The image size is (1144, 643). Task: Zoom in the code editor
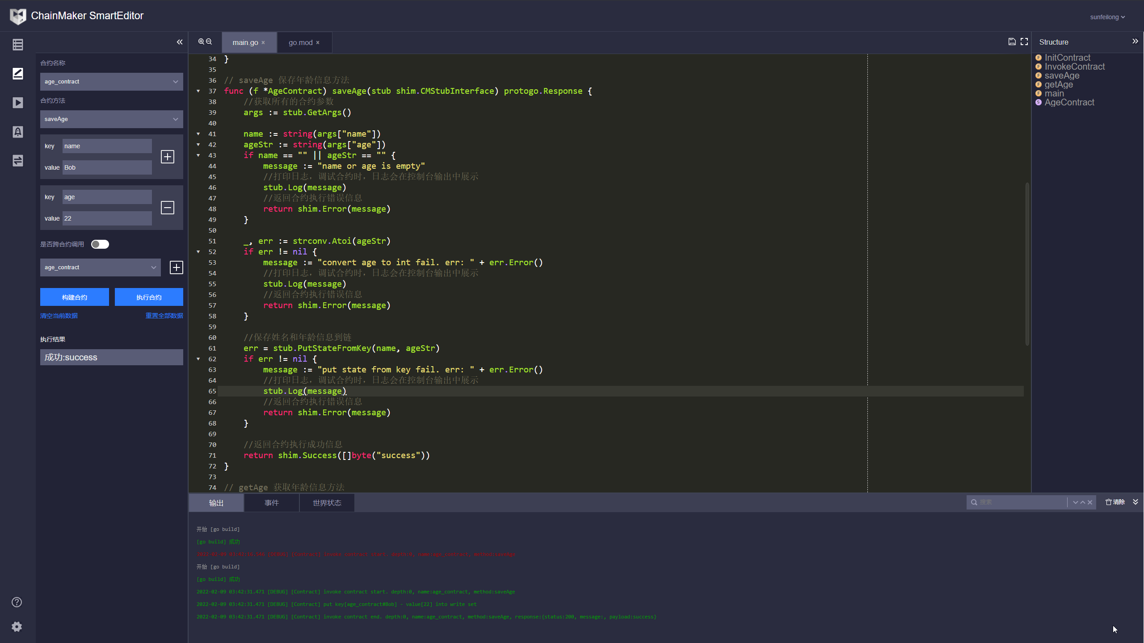click(202, 42)
